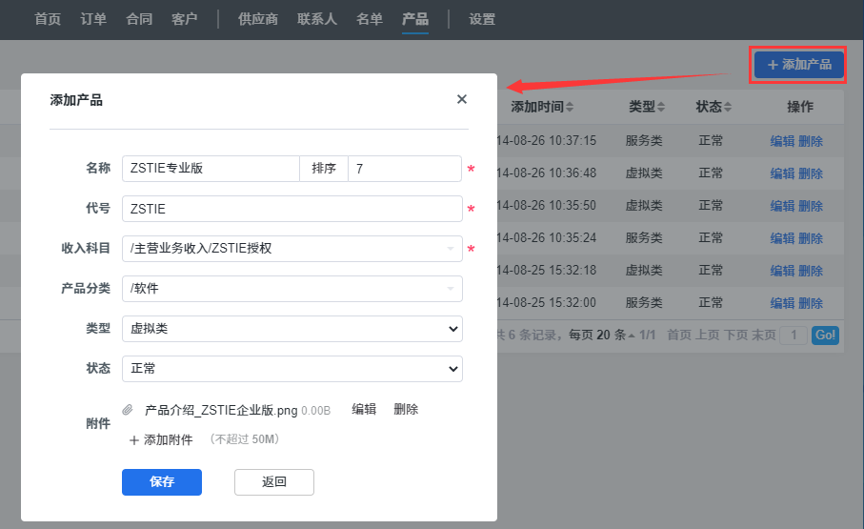Click 编辑 in the 10:35:24 row
The height and width of the screenshot is (529, 864).
tap(782, 239)
